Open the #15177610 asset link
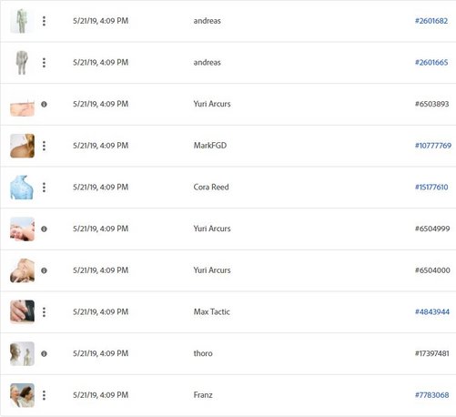 [x=431, y=188]
